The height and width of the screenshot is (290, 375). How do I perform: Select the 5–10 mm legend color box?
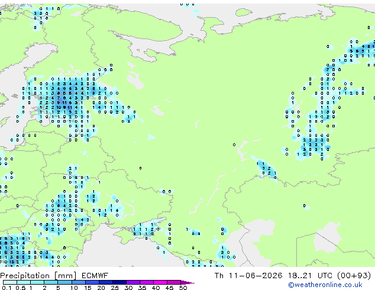(x=64, y=282)
